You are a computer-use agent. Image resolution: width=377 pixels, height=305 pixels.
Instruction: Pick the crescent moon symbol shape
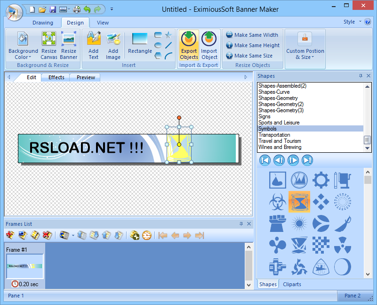[343, 267]
